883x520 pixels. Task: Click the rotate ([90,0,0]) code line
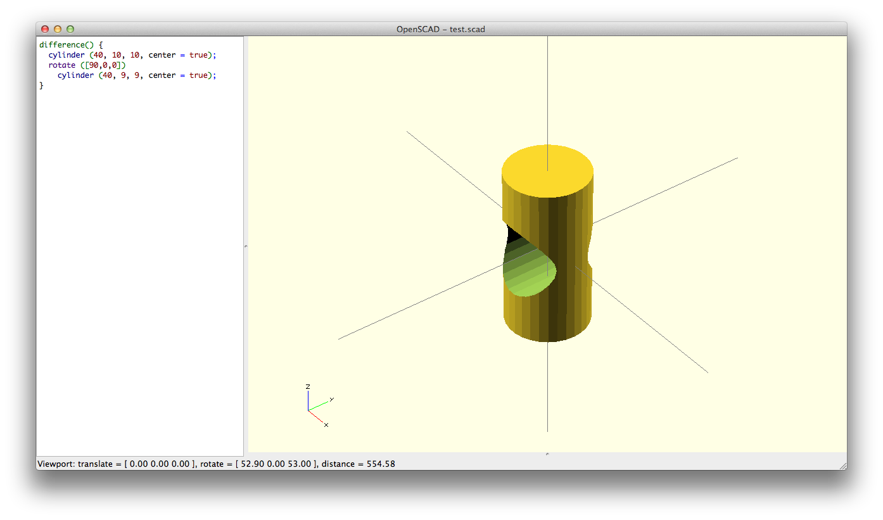(87, 65)
